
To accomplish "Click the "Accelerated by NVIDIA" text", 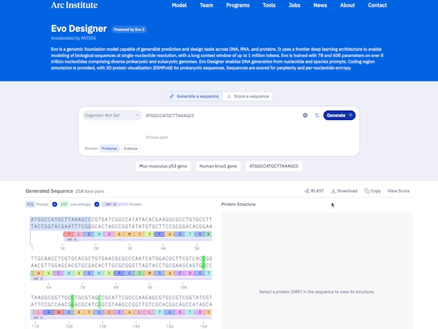I will point(73,38).
